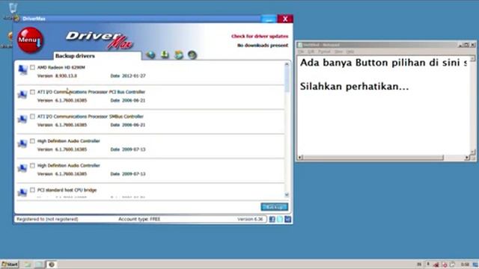Tick the AMD Radeon HD 6290M checkbox
Viewport: 479px width, 269px height.
[32, 67]
